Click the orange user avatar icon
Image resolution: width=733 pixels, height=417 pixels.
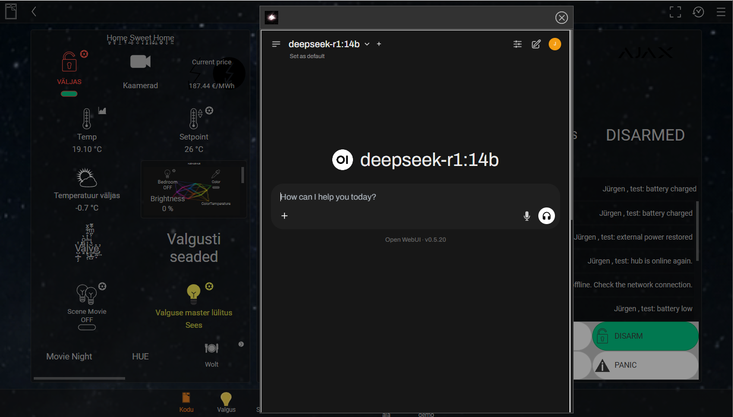point(554,44)
